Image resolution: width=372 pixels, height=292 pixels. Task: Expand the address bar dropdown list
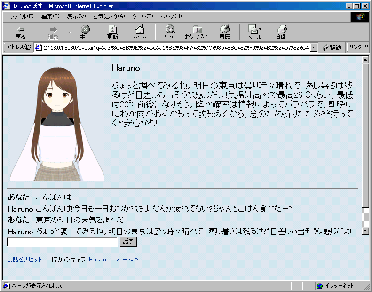pos(314,47)
